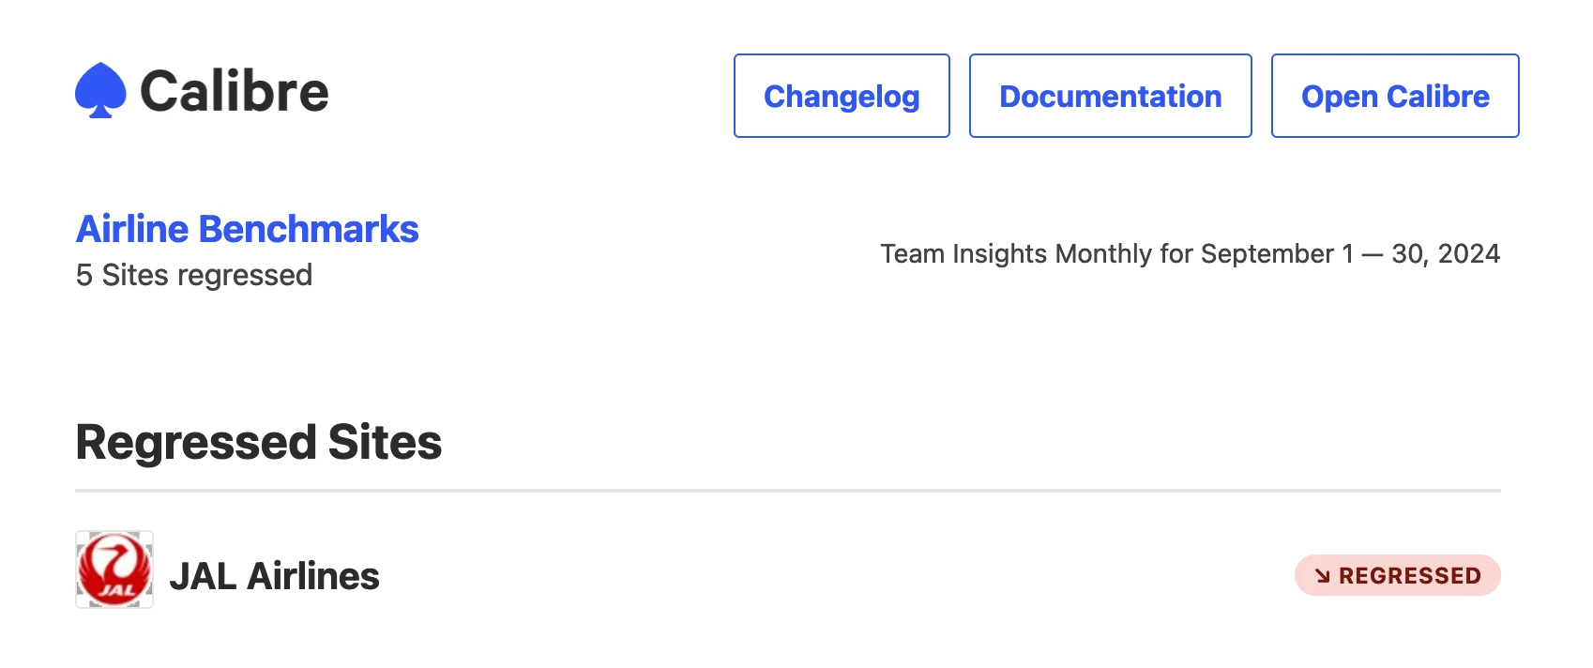Open Calibre via its spade brand mark

click(x=100, y=91)
